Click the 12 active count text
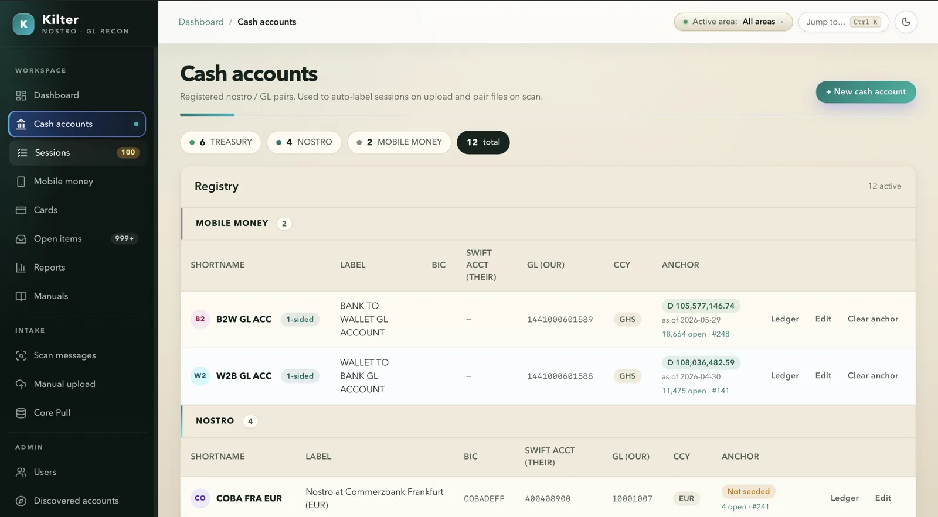The height and width of the screenshot is (517, 938). (885, 186)
